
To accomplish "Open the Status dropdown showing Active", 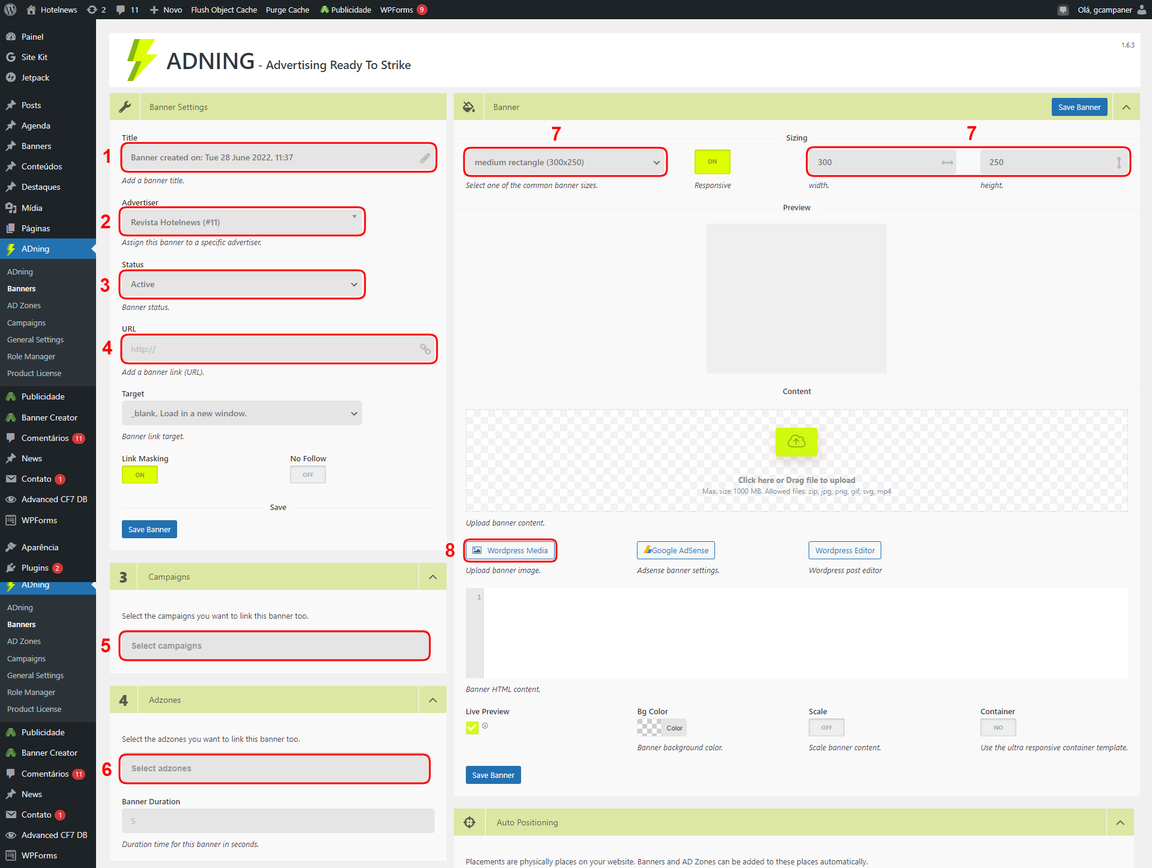I will click(243, 285).
